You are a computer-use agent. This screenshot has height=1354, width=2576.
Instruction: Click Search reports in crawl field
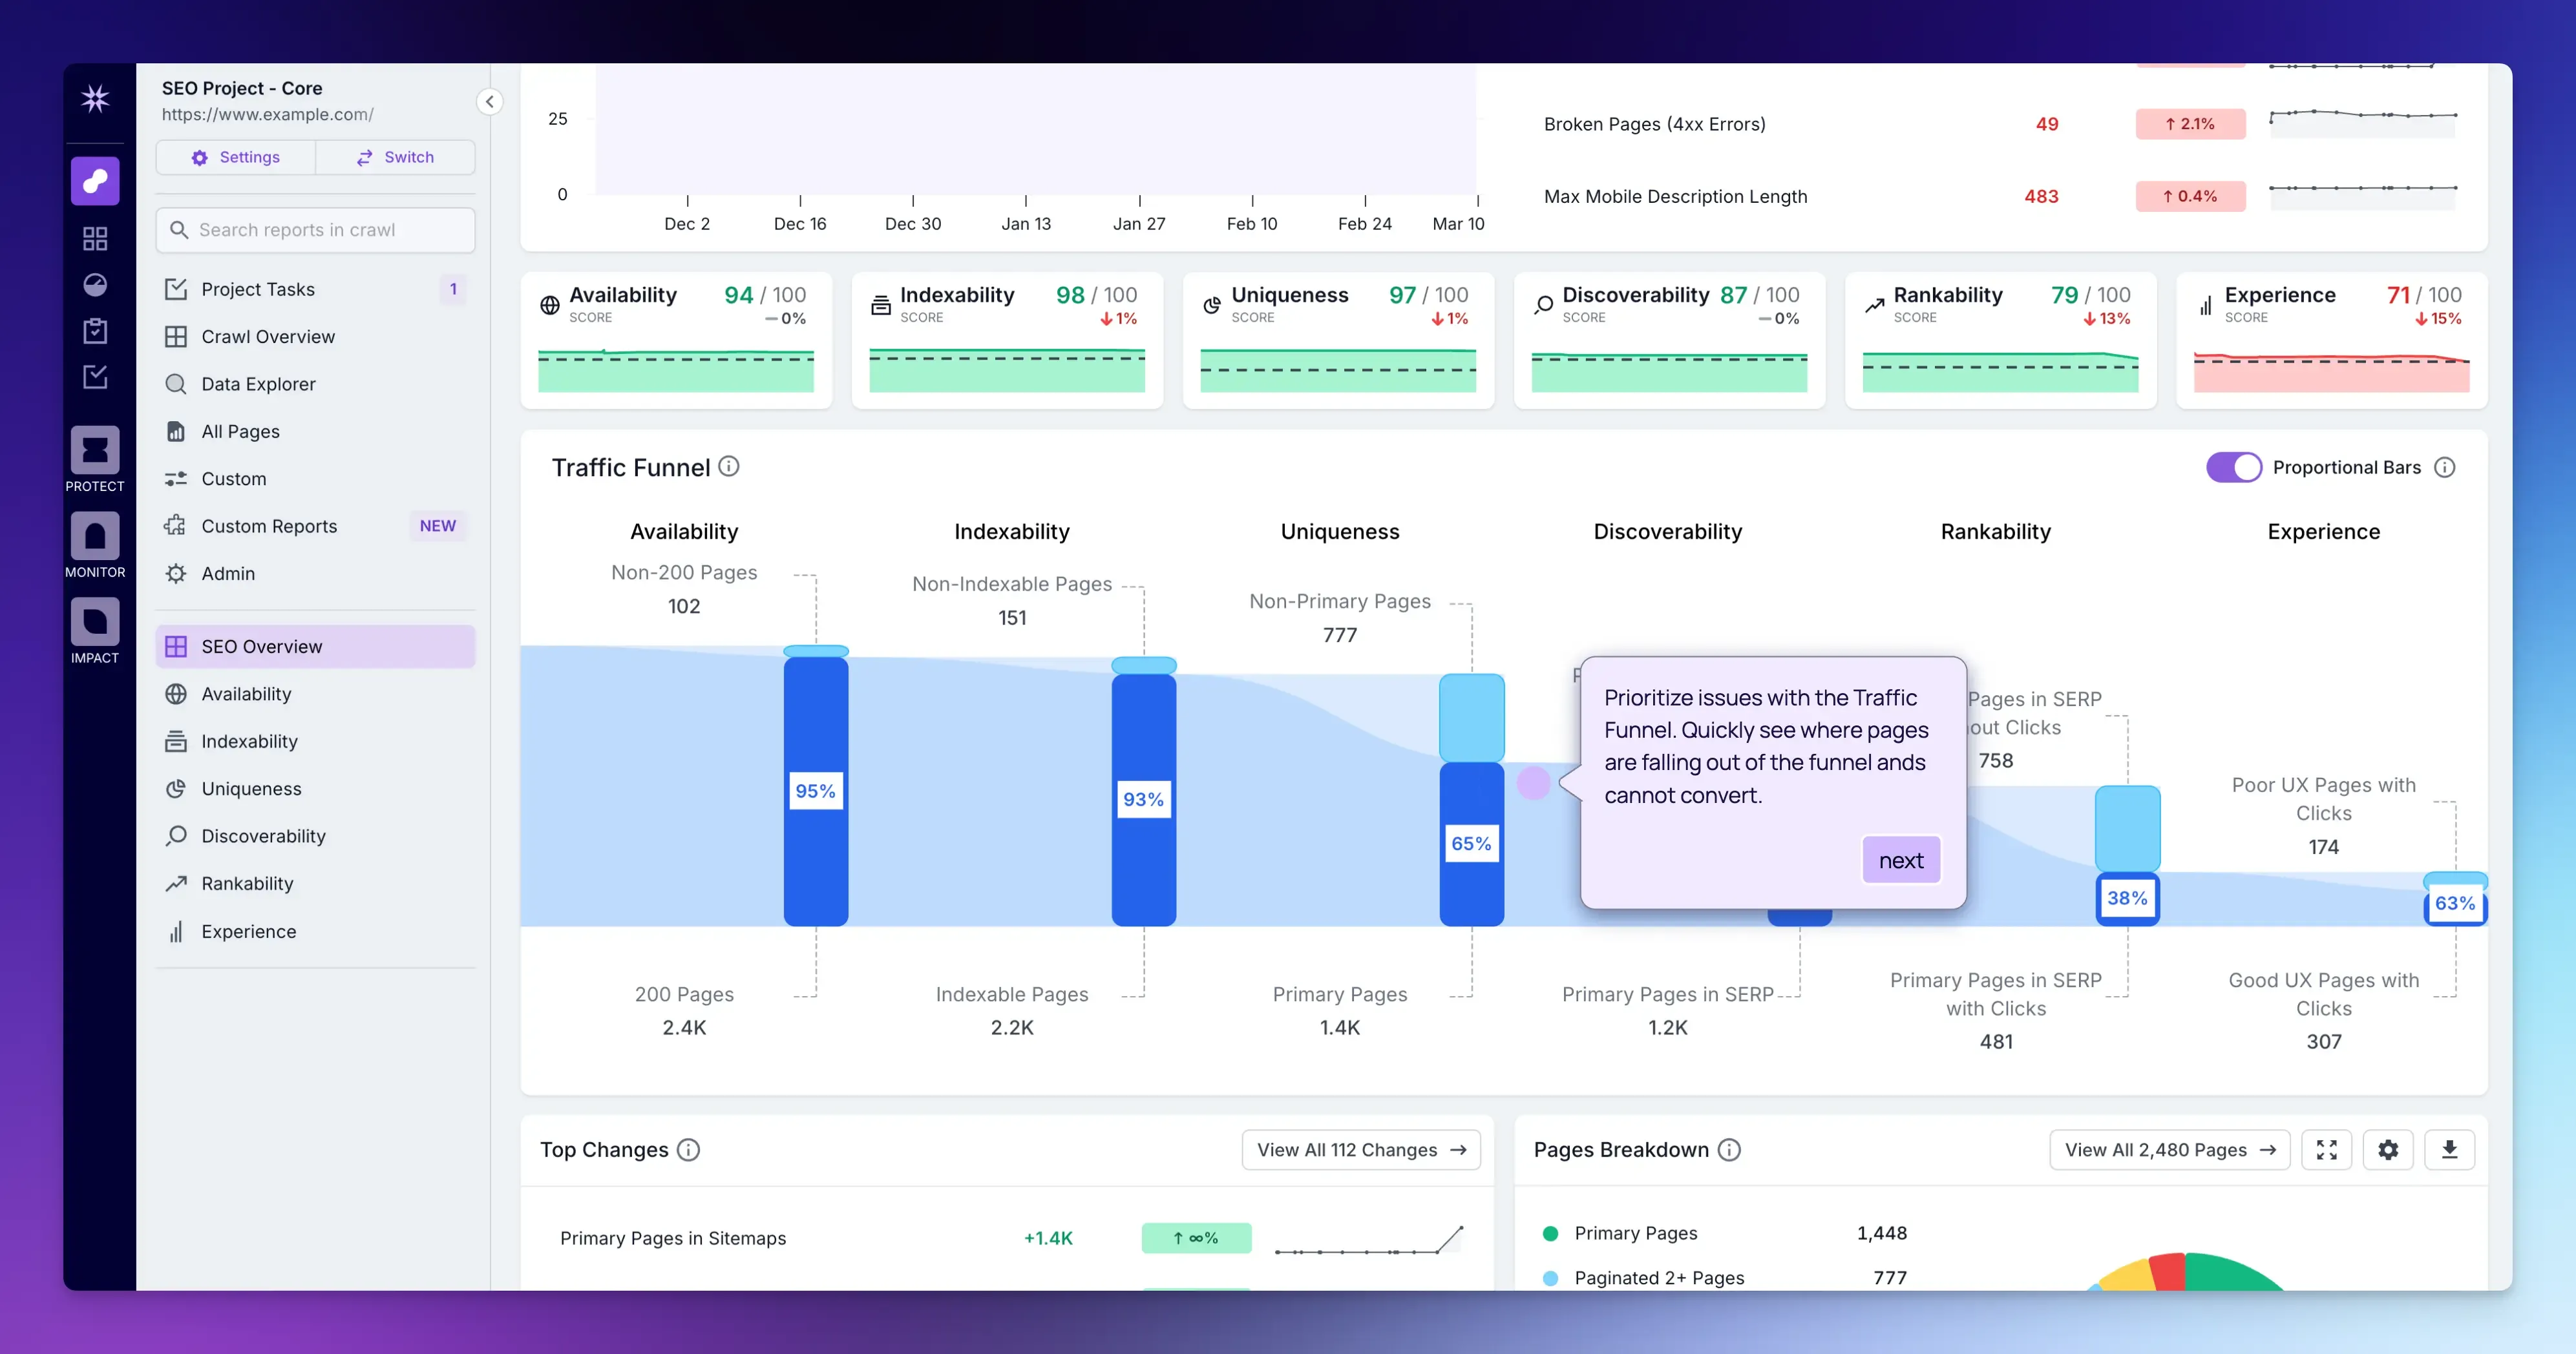[x=316, y=230]
